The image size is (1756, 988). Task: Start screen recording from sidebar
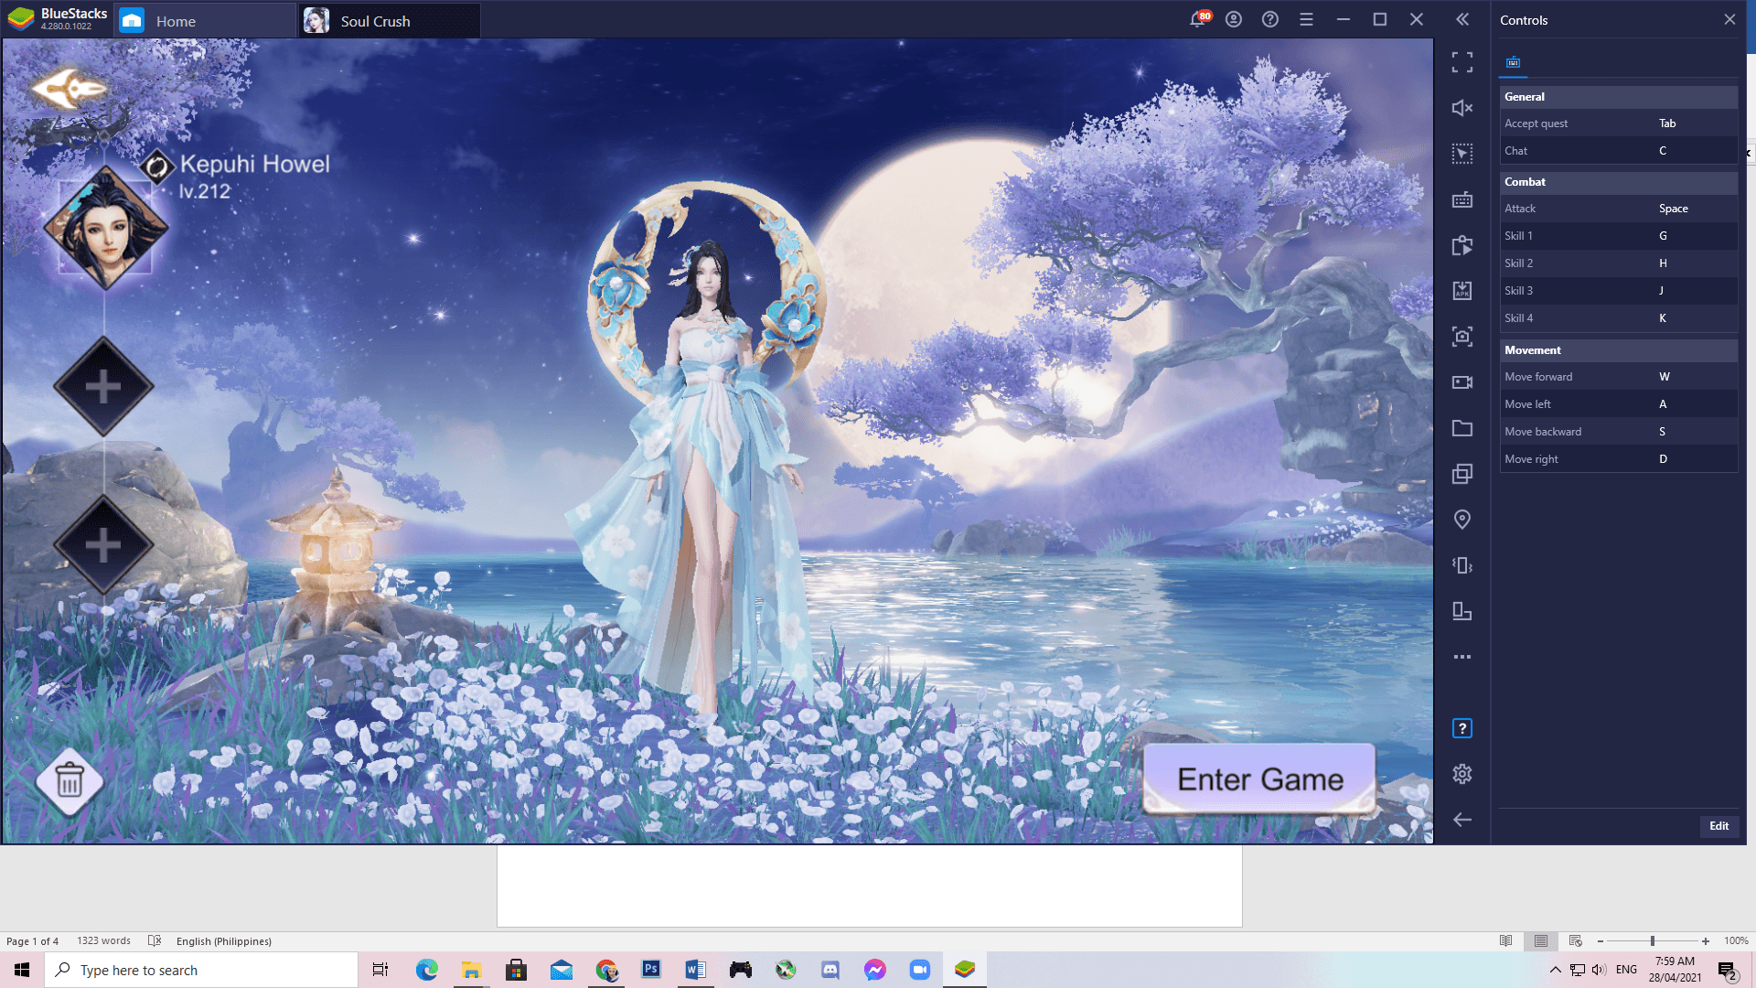(1462, 382)
